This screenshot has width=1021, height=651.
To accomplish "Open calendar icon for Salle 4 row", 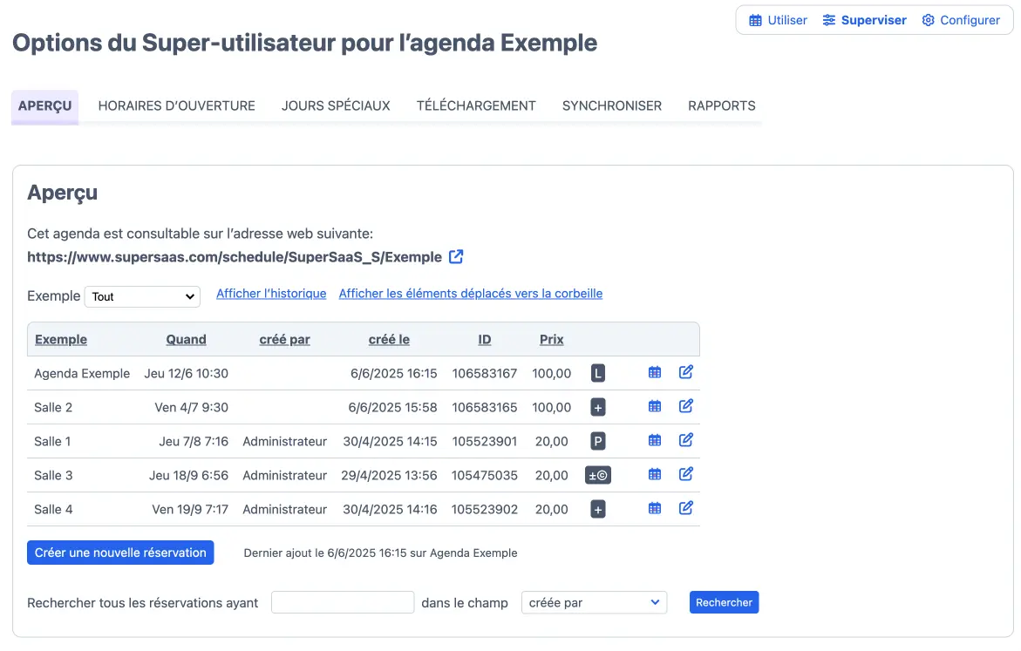I will click(655, 508).
